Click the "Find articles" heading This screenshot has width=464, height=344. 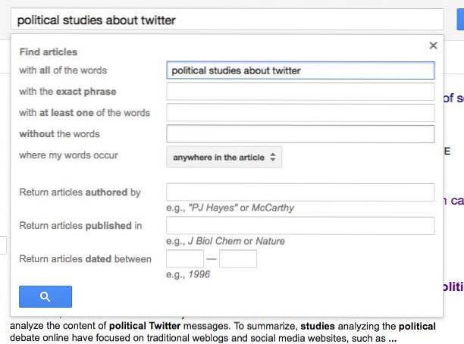[49, 52]
